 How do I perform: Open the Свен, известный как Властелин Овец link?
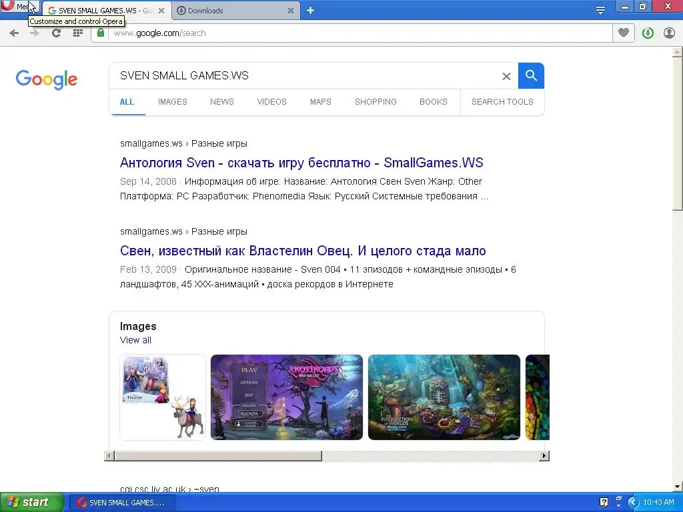point(303,251)
